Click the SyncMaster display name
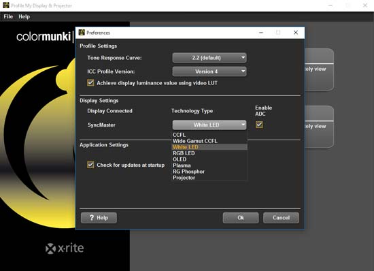Viewport: 374px width, 271px height. pyautogui.click(x=101, y=125)
